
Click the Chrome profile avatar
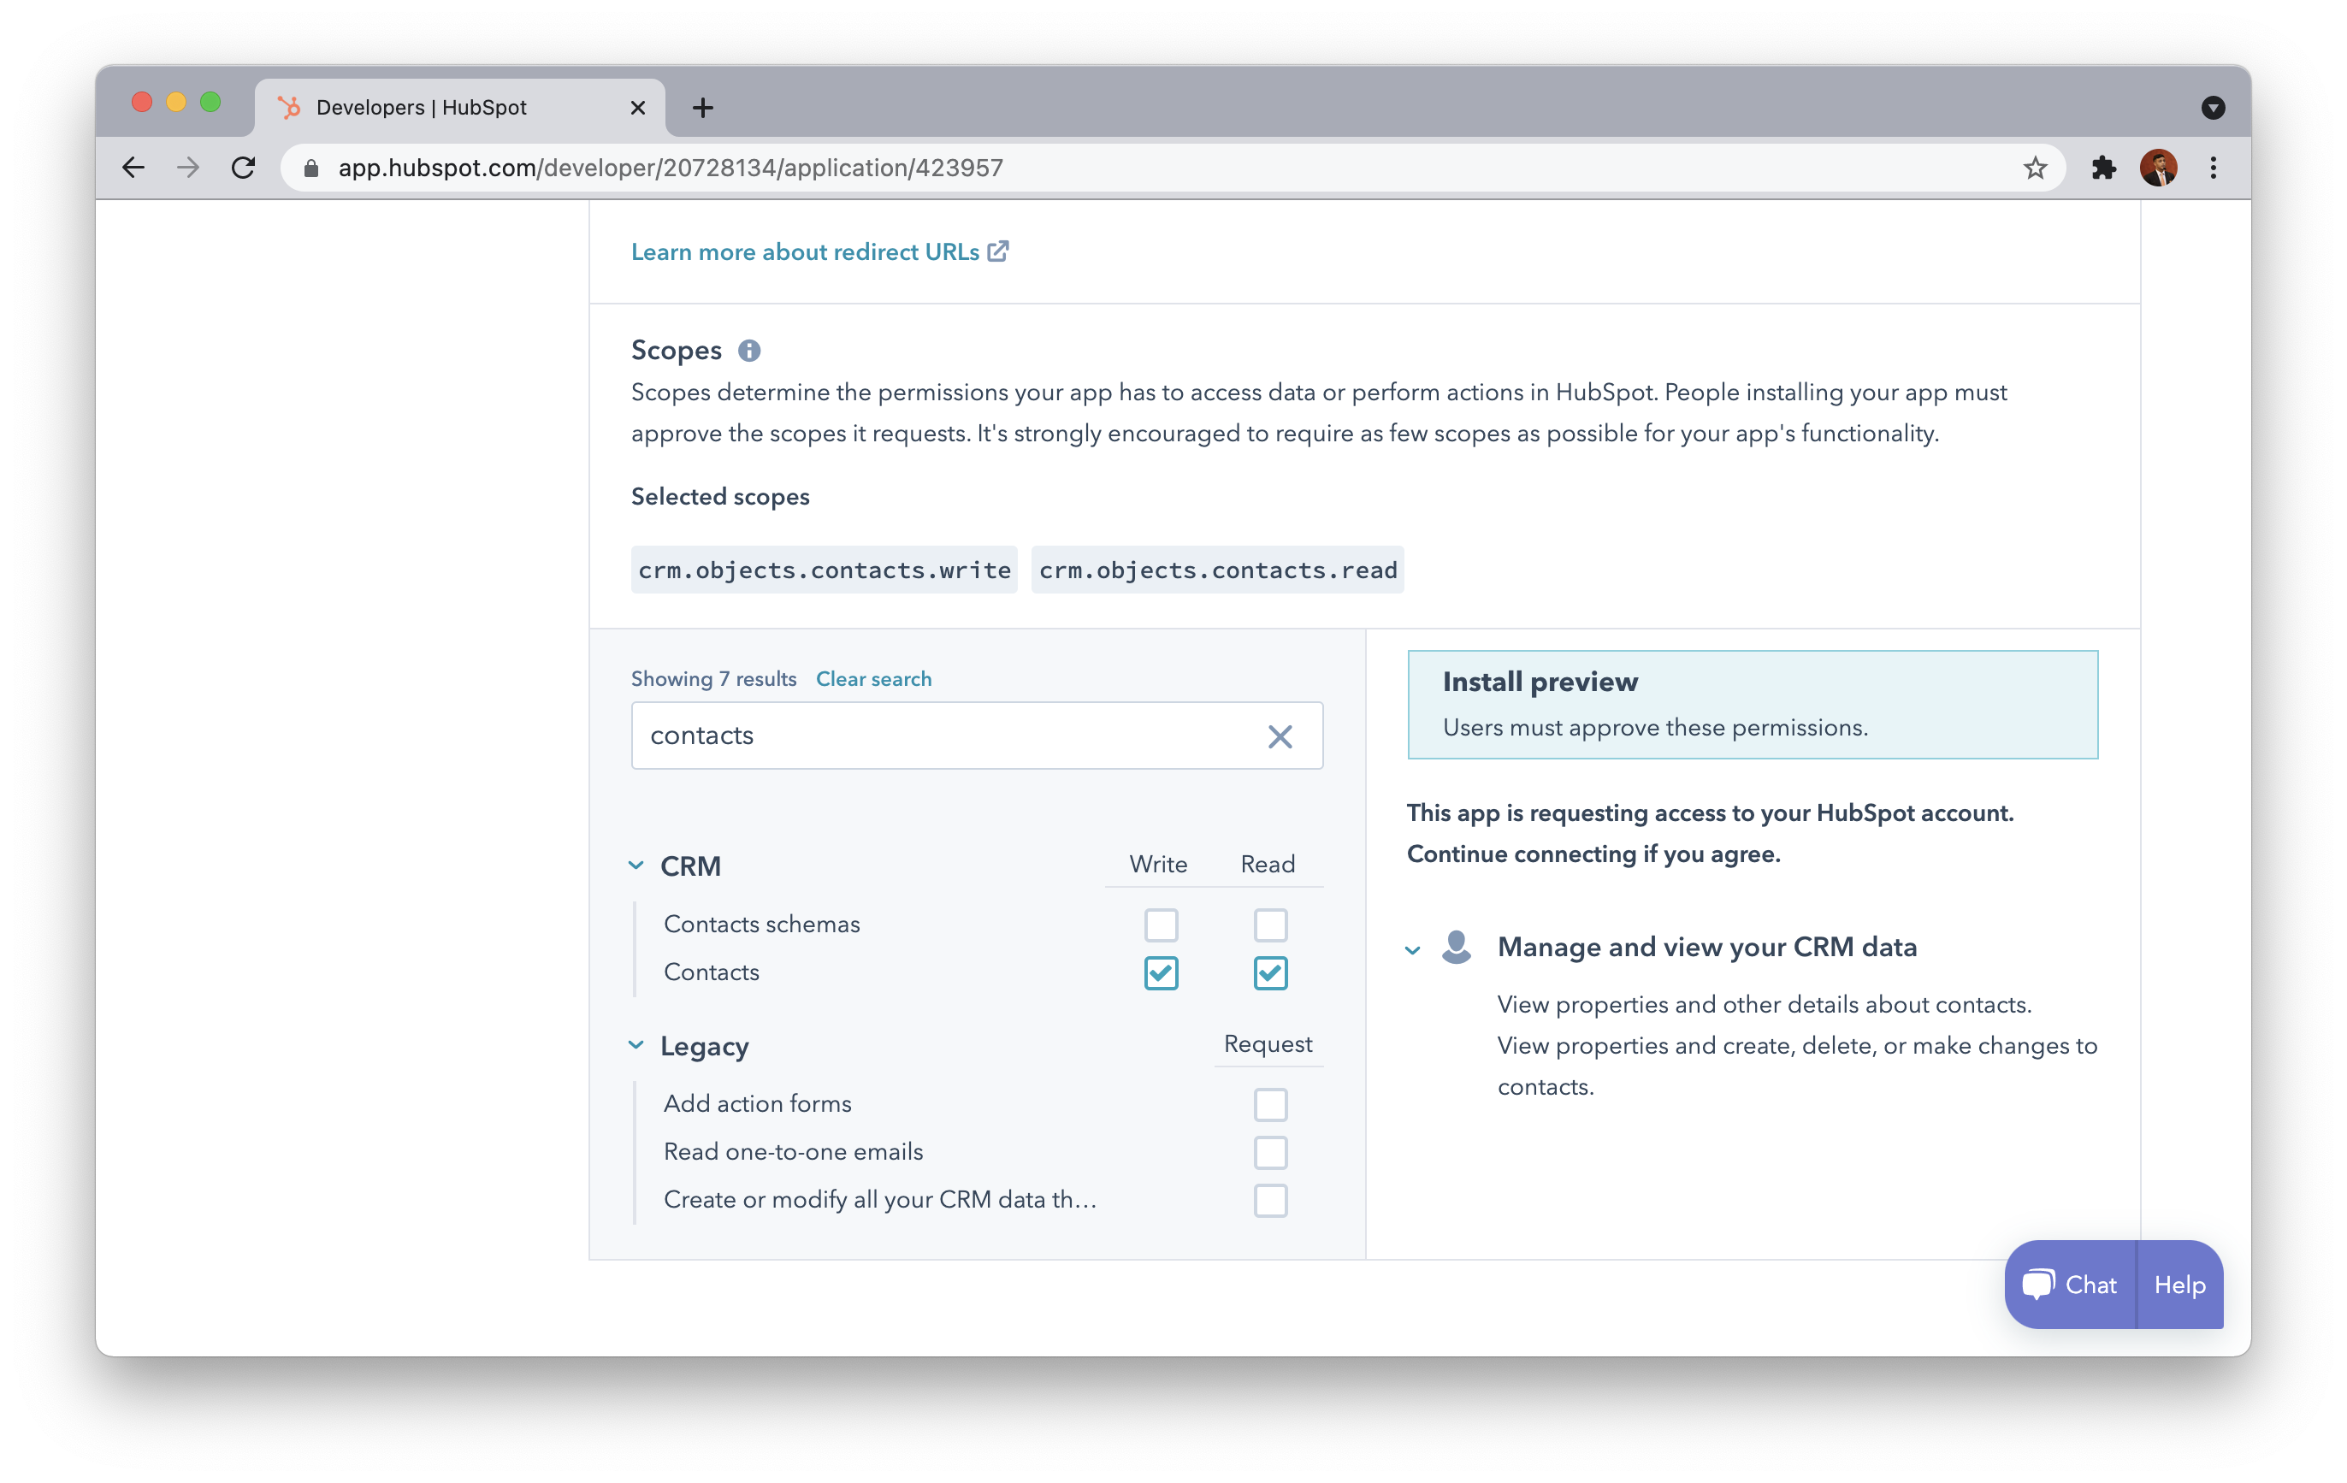coord(2158,168)
